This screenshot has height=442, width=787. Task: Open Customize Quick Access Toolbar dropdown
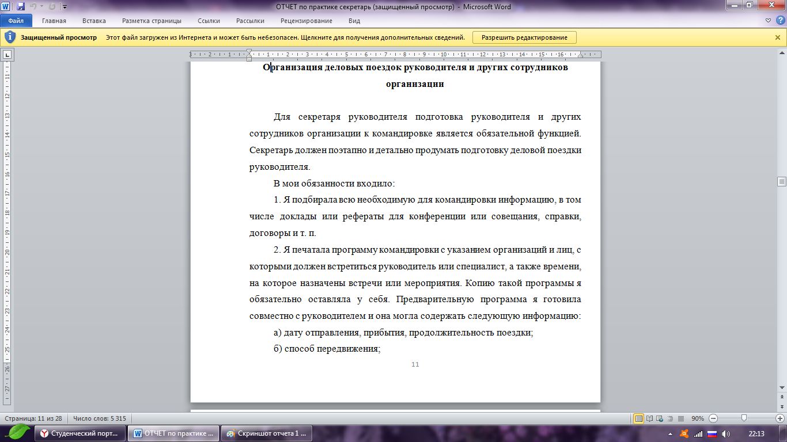[64, 7]
